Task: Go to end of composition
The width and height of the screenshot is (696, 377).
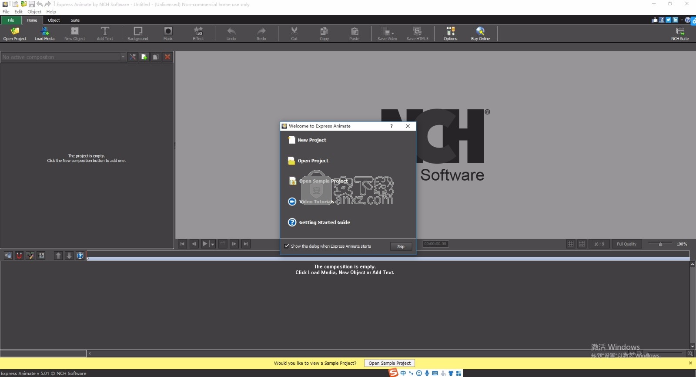Action: 246,244
